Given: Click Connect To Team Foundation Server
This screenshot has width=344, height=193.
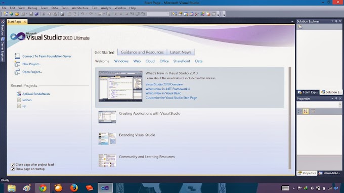Looking at the screenshot, I should [47, 56].
